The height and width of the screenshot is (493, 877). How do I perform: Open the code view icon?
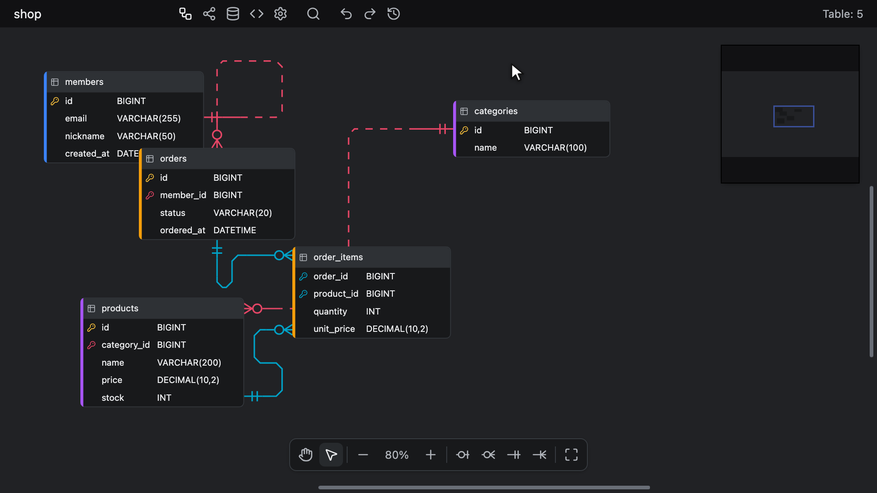(257, 14)
